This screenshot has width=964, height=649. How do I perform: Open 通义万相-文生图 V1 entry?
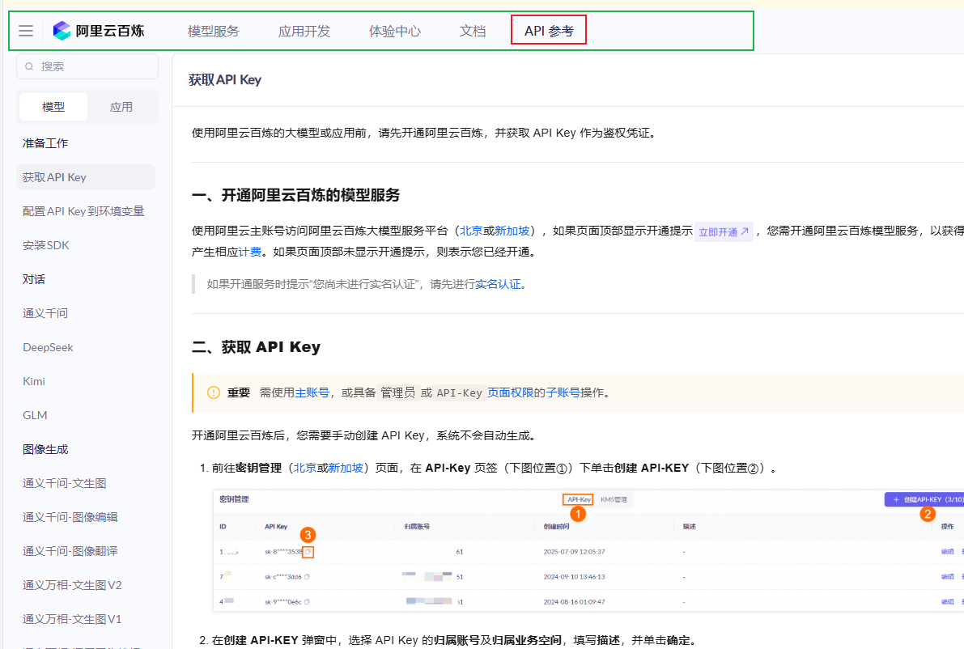tap(73, 619)
